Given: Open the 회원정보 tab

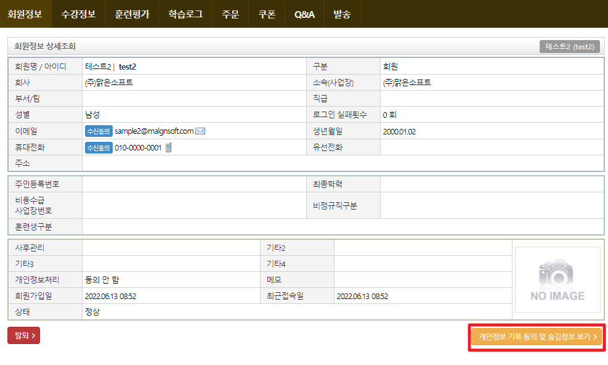Looking at the screenshot, I should (25, 14).
